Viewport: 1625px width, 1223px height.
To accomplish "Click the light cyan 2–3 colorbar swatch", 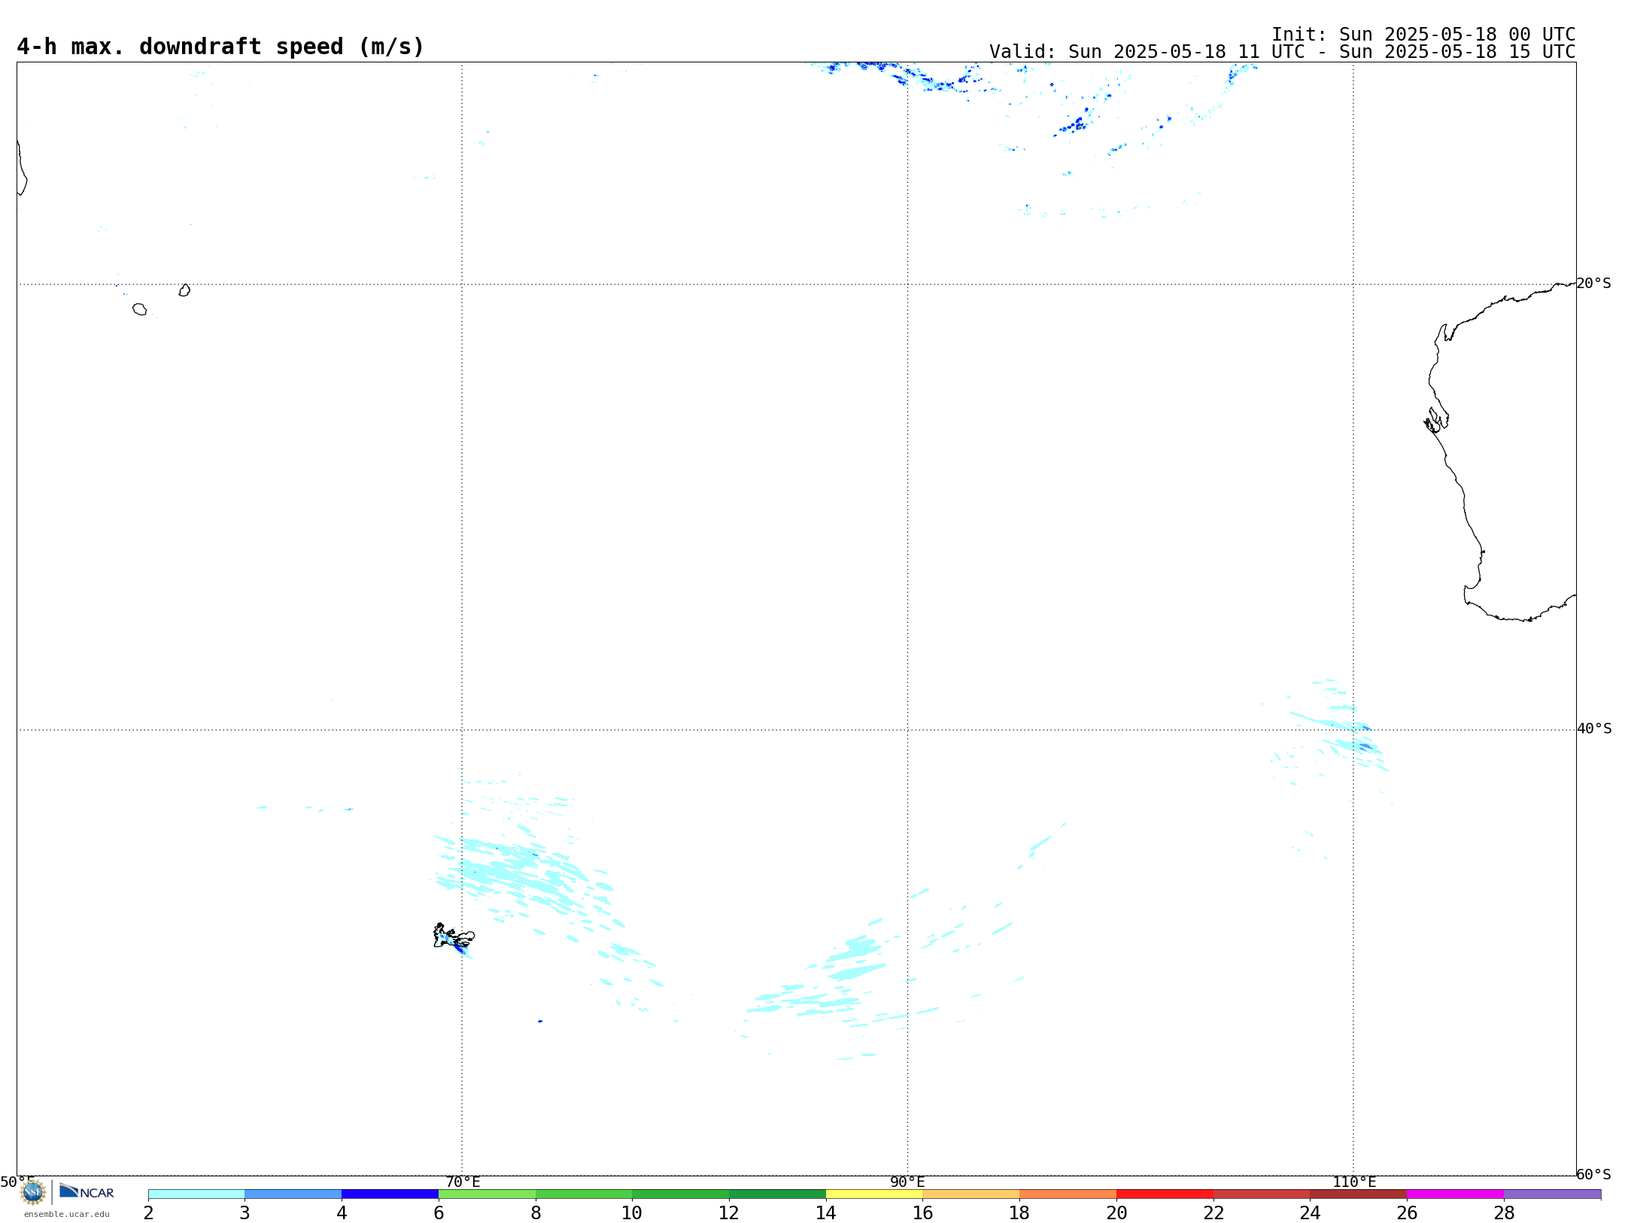I will click(196, 1194).
